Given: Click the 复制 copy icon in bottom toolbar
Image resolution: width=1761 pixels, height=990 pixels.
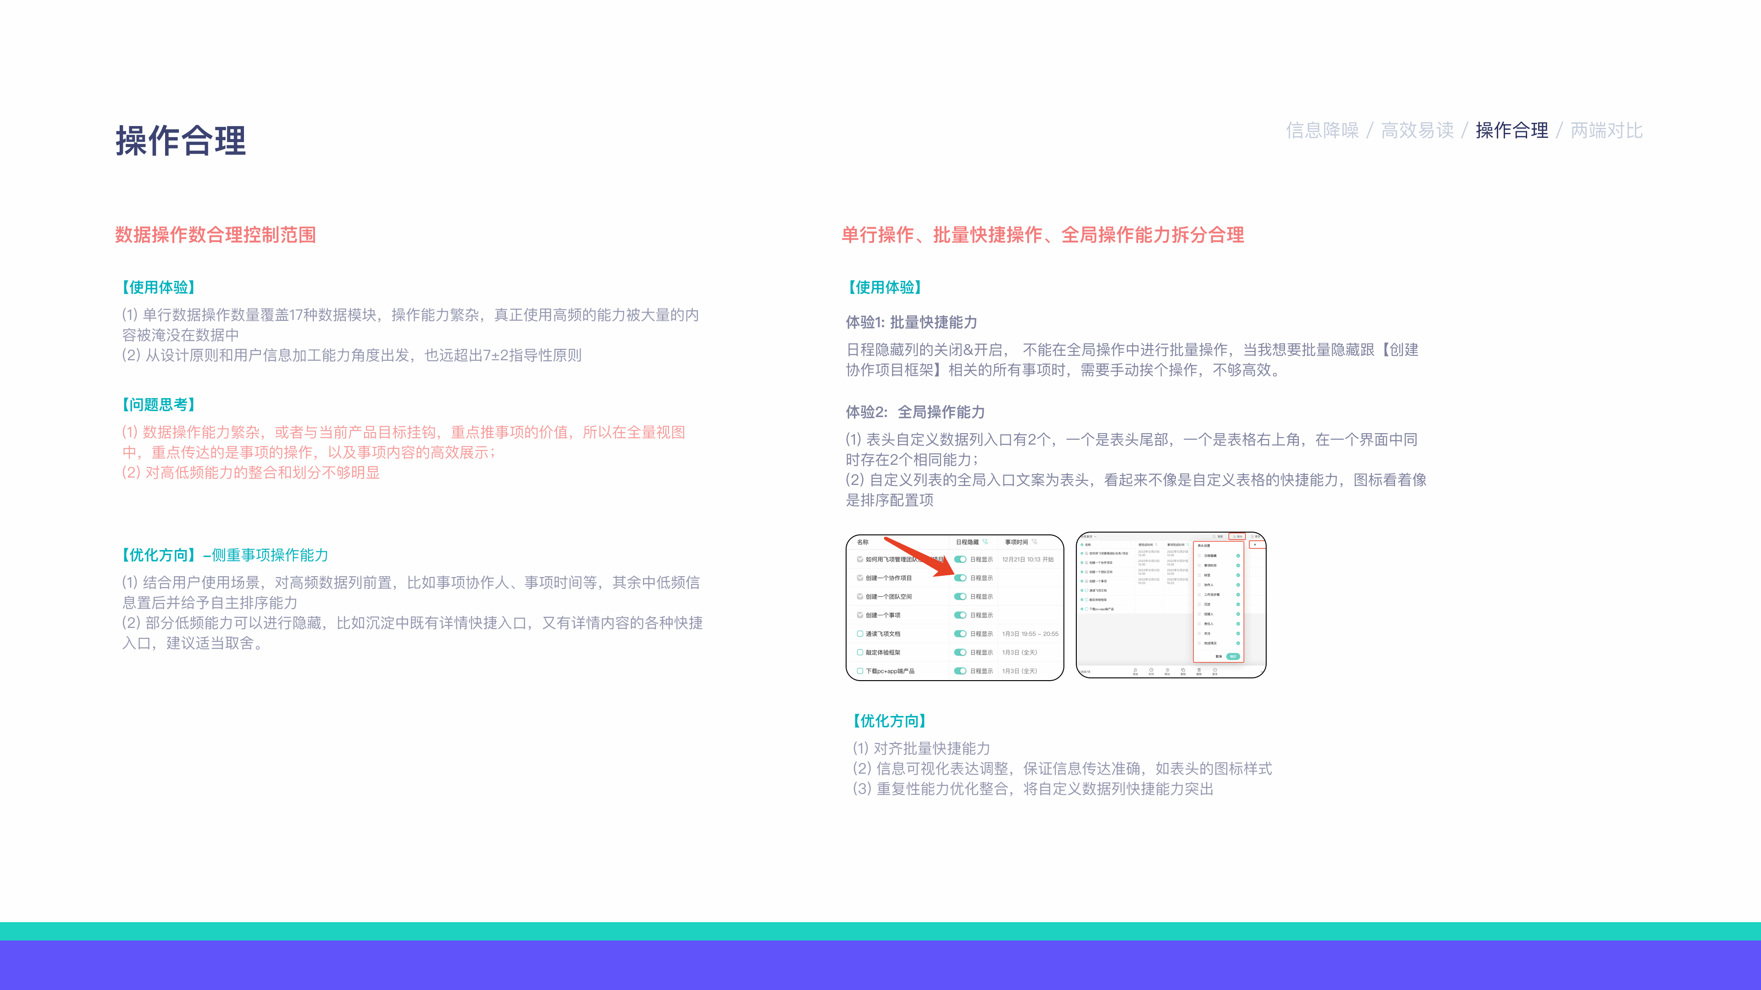Looking at the screenshot, I should coord(1183,671).
